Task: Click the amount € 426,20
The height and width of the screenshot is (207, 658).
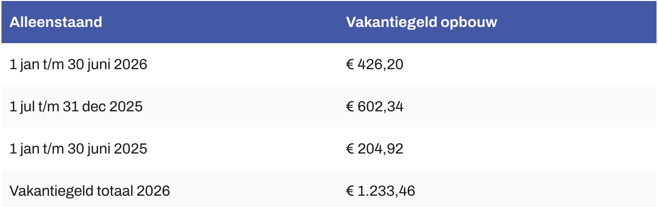Action: pos(374,64)
